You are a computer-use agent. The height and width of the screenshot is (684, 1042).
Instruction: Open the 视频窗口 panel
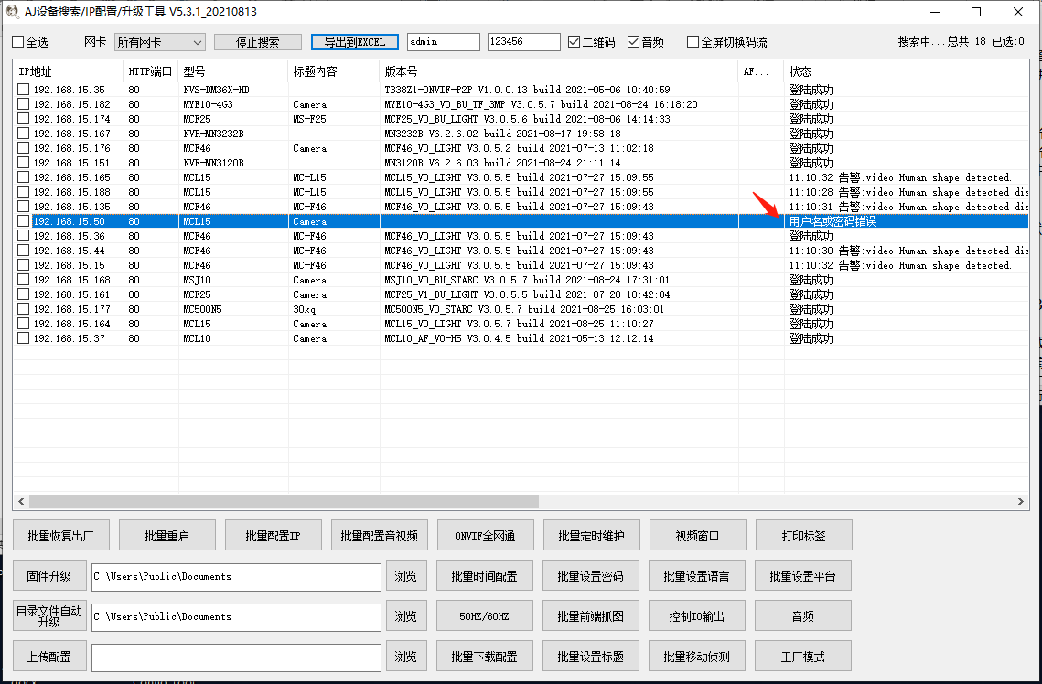(696, 535)
